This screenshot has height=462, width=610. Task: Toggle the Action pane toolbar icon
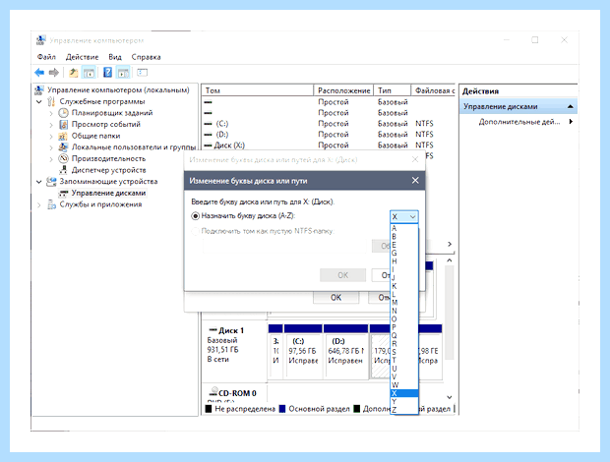tap(123, 73)
